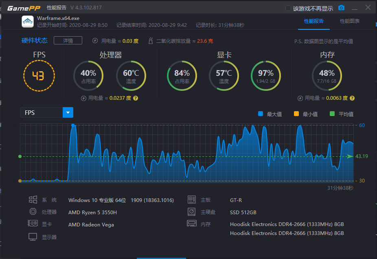Click the memory module icon
Image resolution: width=377 pixels, height=259 pixels.
click(192, 224)
